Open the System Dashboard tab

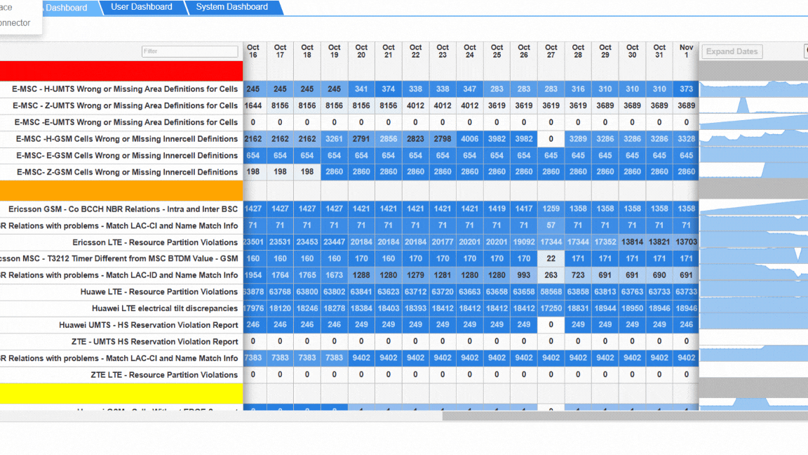[x=232, y=7]
